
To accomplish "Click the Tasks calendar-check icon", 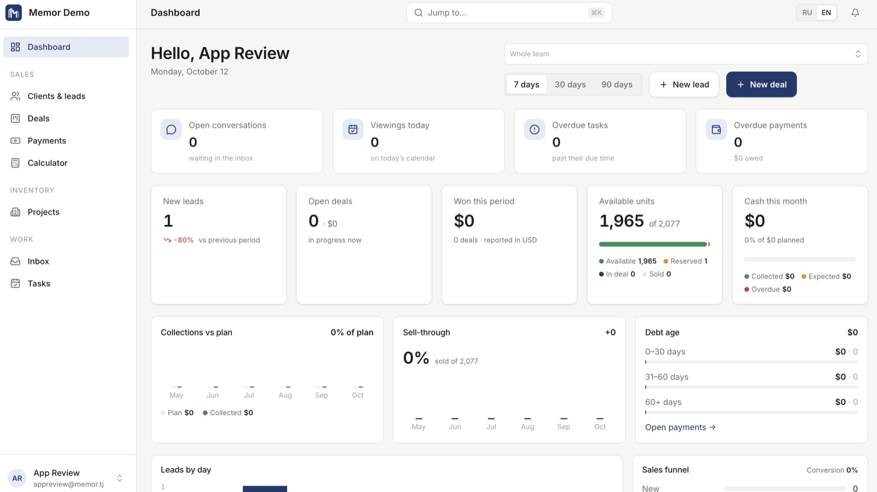I will (15, 283).
